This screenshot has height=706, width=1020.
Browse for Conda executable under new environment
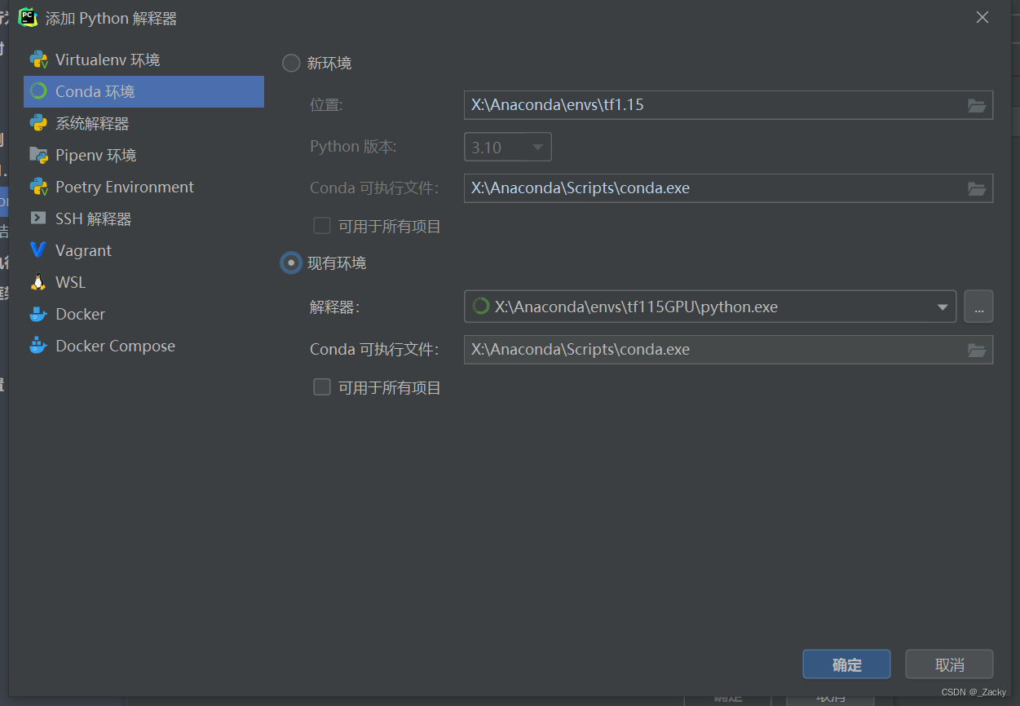976,188
